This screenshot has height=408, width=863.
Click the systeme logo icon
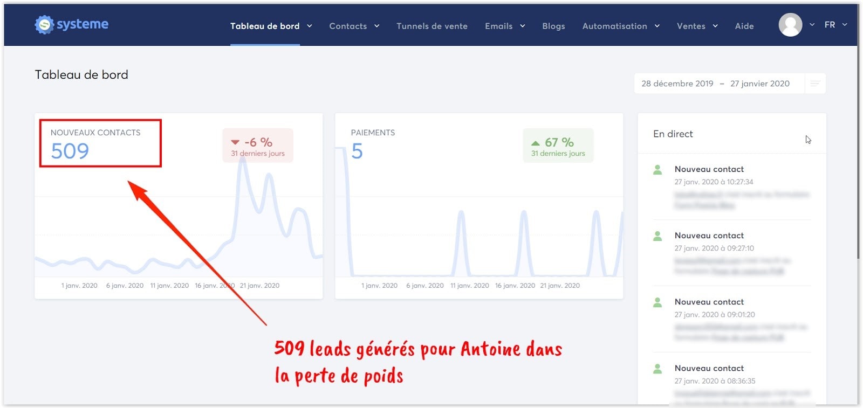[x=44, y=24]
